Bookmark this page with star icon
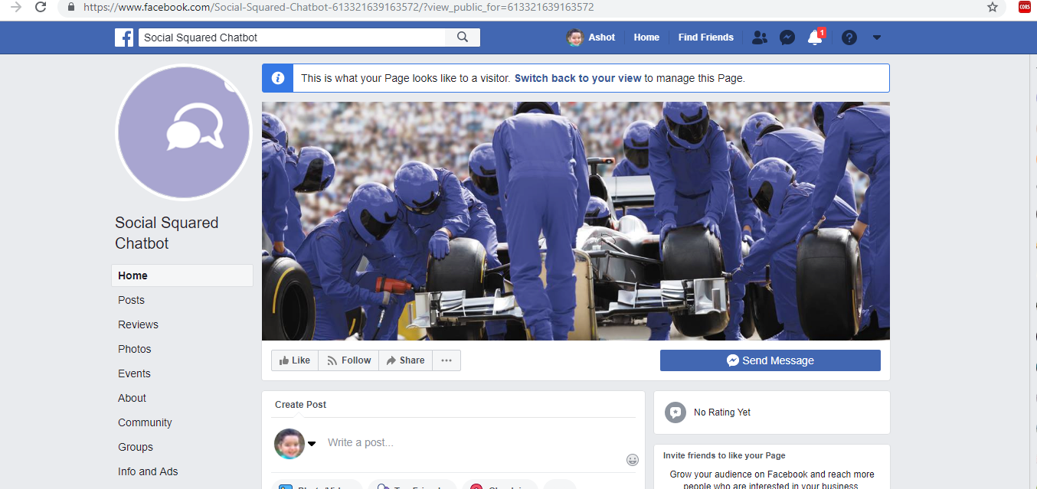1037x489 pixels. click(x=993, y=7)
